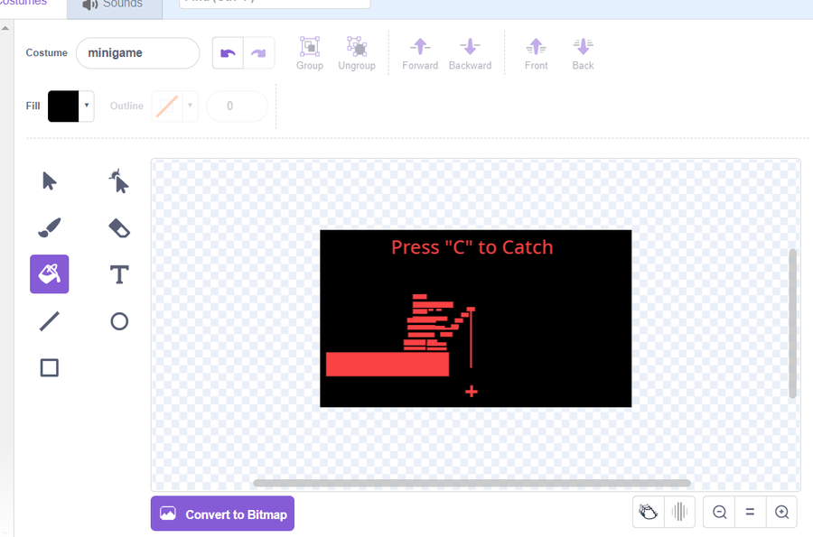Expand the Outline color dropdown arrow
Image resolution: width=813 pixels, height=537 pixels.
[191, 105]
